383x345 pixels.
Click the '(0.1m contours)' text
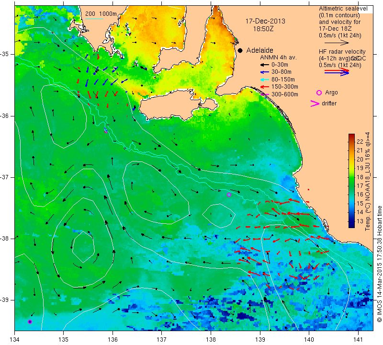point(339,15)
